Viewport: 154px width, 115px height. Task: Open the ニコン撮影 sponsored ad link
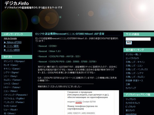(11, 46)
